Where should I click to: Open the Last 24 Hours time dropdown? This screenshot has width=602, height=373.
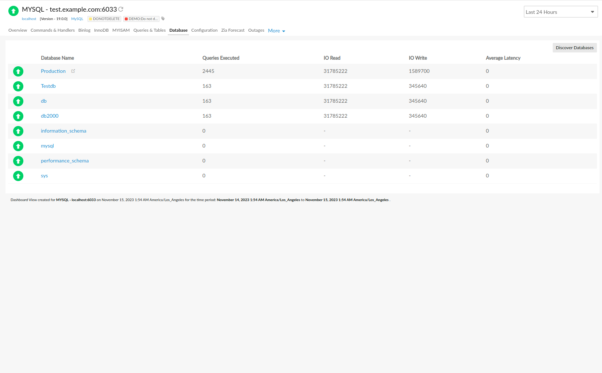pyautogui.click(x=560, y=12)
